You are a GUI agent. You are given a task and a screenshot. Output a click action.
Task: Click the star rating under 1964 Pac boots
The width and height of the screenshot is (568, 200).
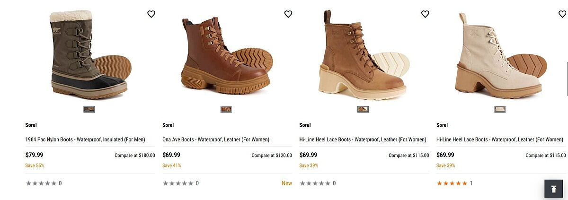pos(41,183)
